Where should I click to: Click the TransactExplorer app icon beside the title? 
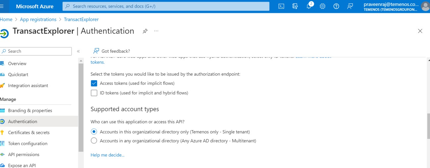coord(4,33)
